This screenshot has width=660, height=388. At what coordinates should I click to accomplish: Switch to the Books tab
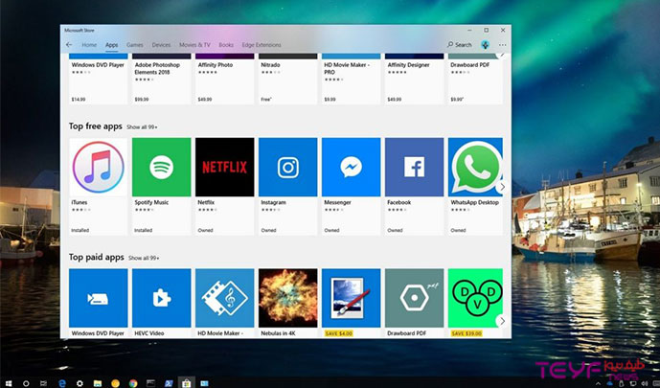click(x=226, y=45)
